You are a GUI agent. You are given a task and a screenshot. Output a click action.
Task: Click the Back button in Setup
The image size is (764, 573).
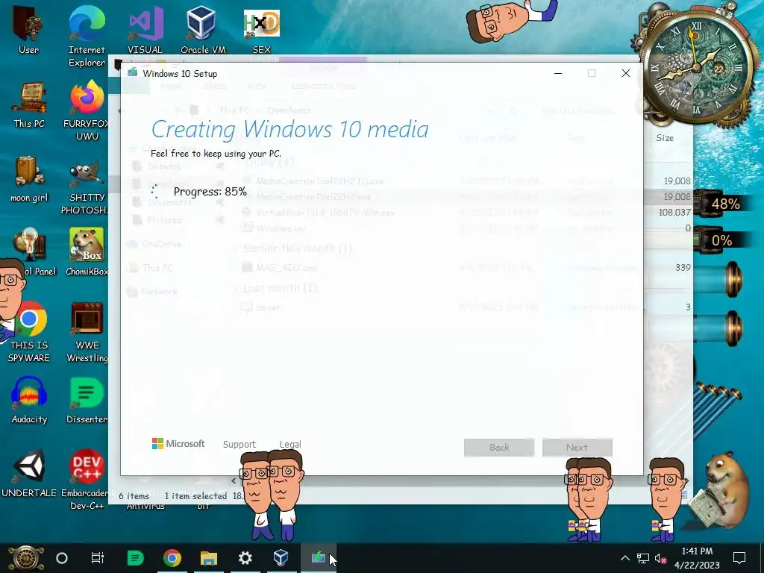(x=499, y=448)
